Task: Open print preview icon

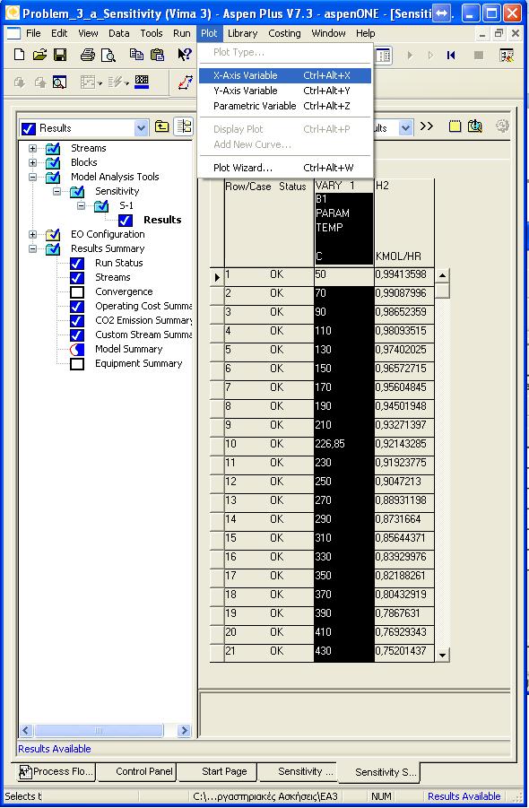Action: point(108,55)
